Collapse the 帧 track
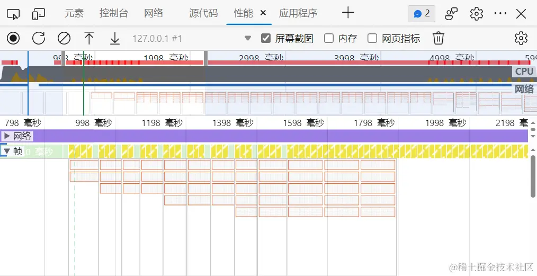Viewport: 537px width, 276px height. tap(6, 151)
